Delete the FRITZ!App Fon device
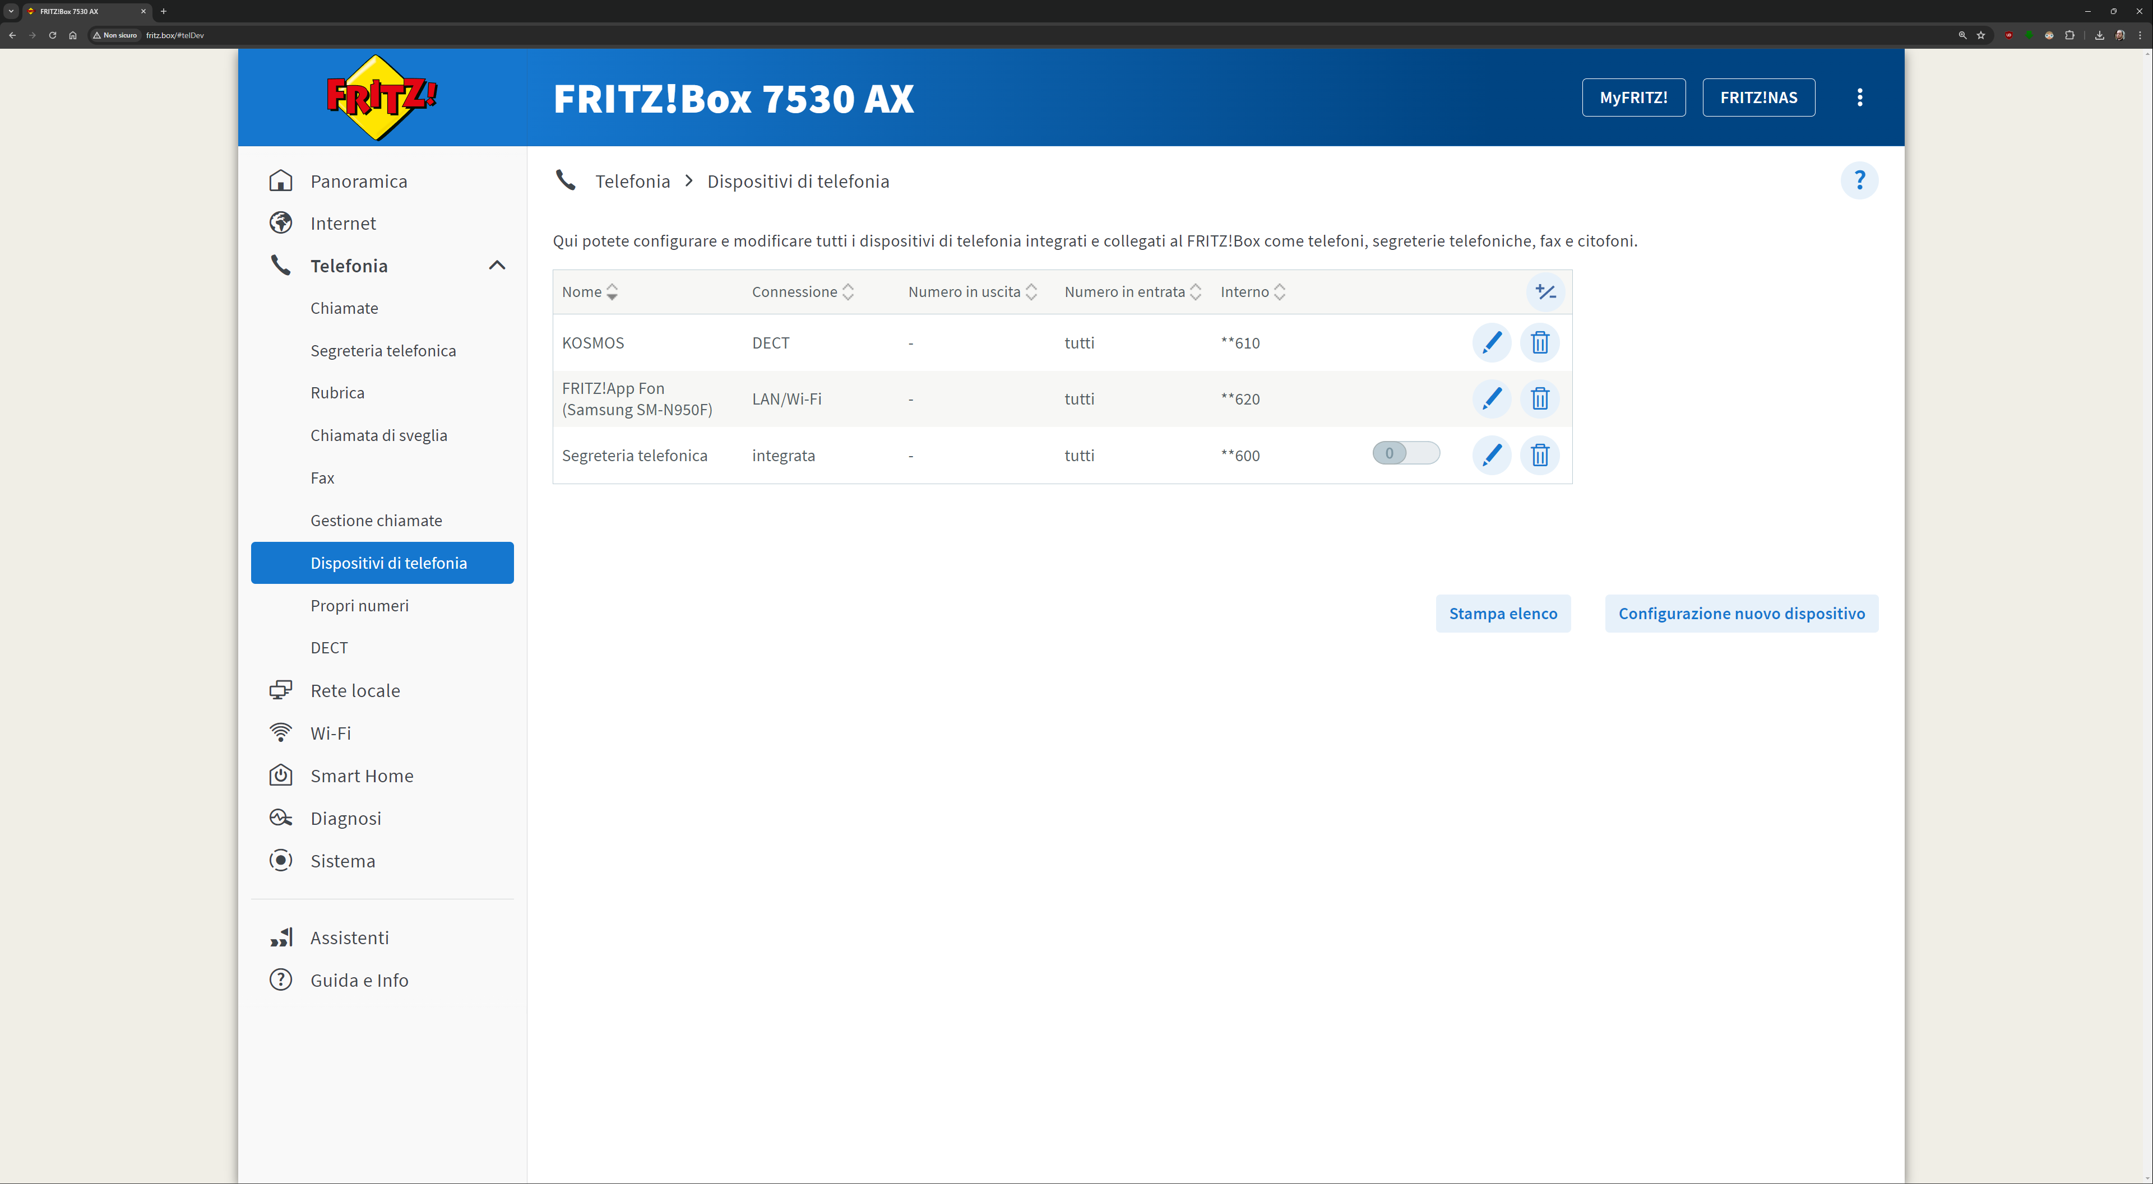 [x=1540, y=398]
